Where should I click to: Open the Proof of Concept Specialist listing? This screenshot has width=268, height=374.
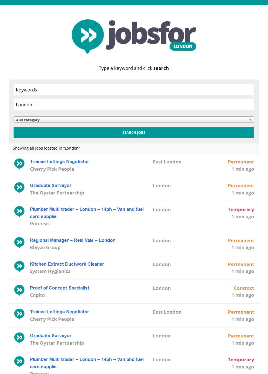pyautogui.click(x=60, y=288)
